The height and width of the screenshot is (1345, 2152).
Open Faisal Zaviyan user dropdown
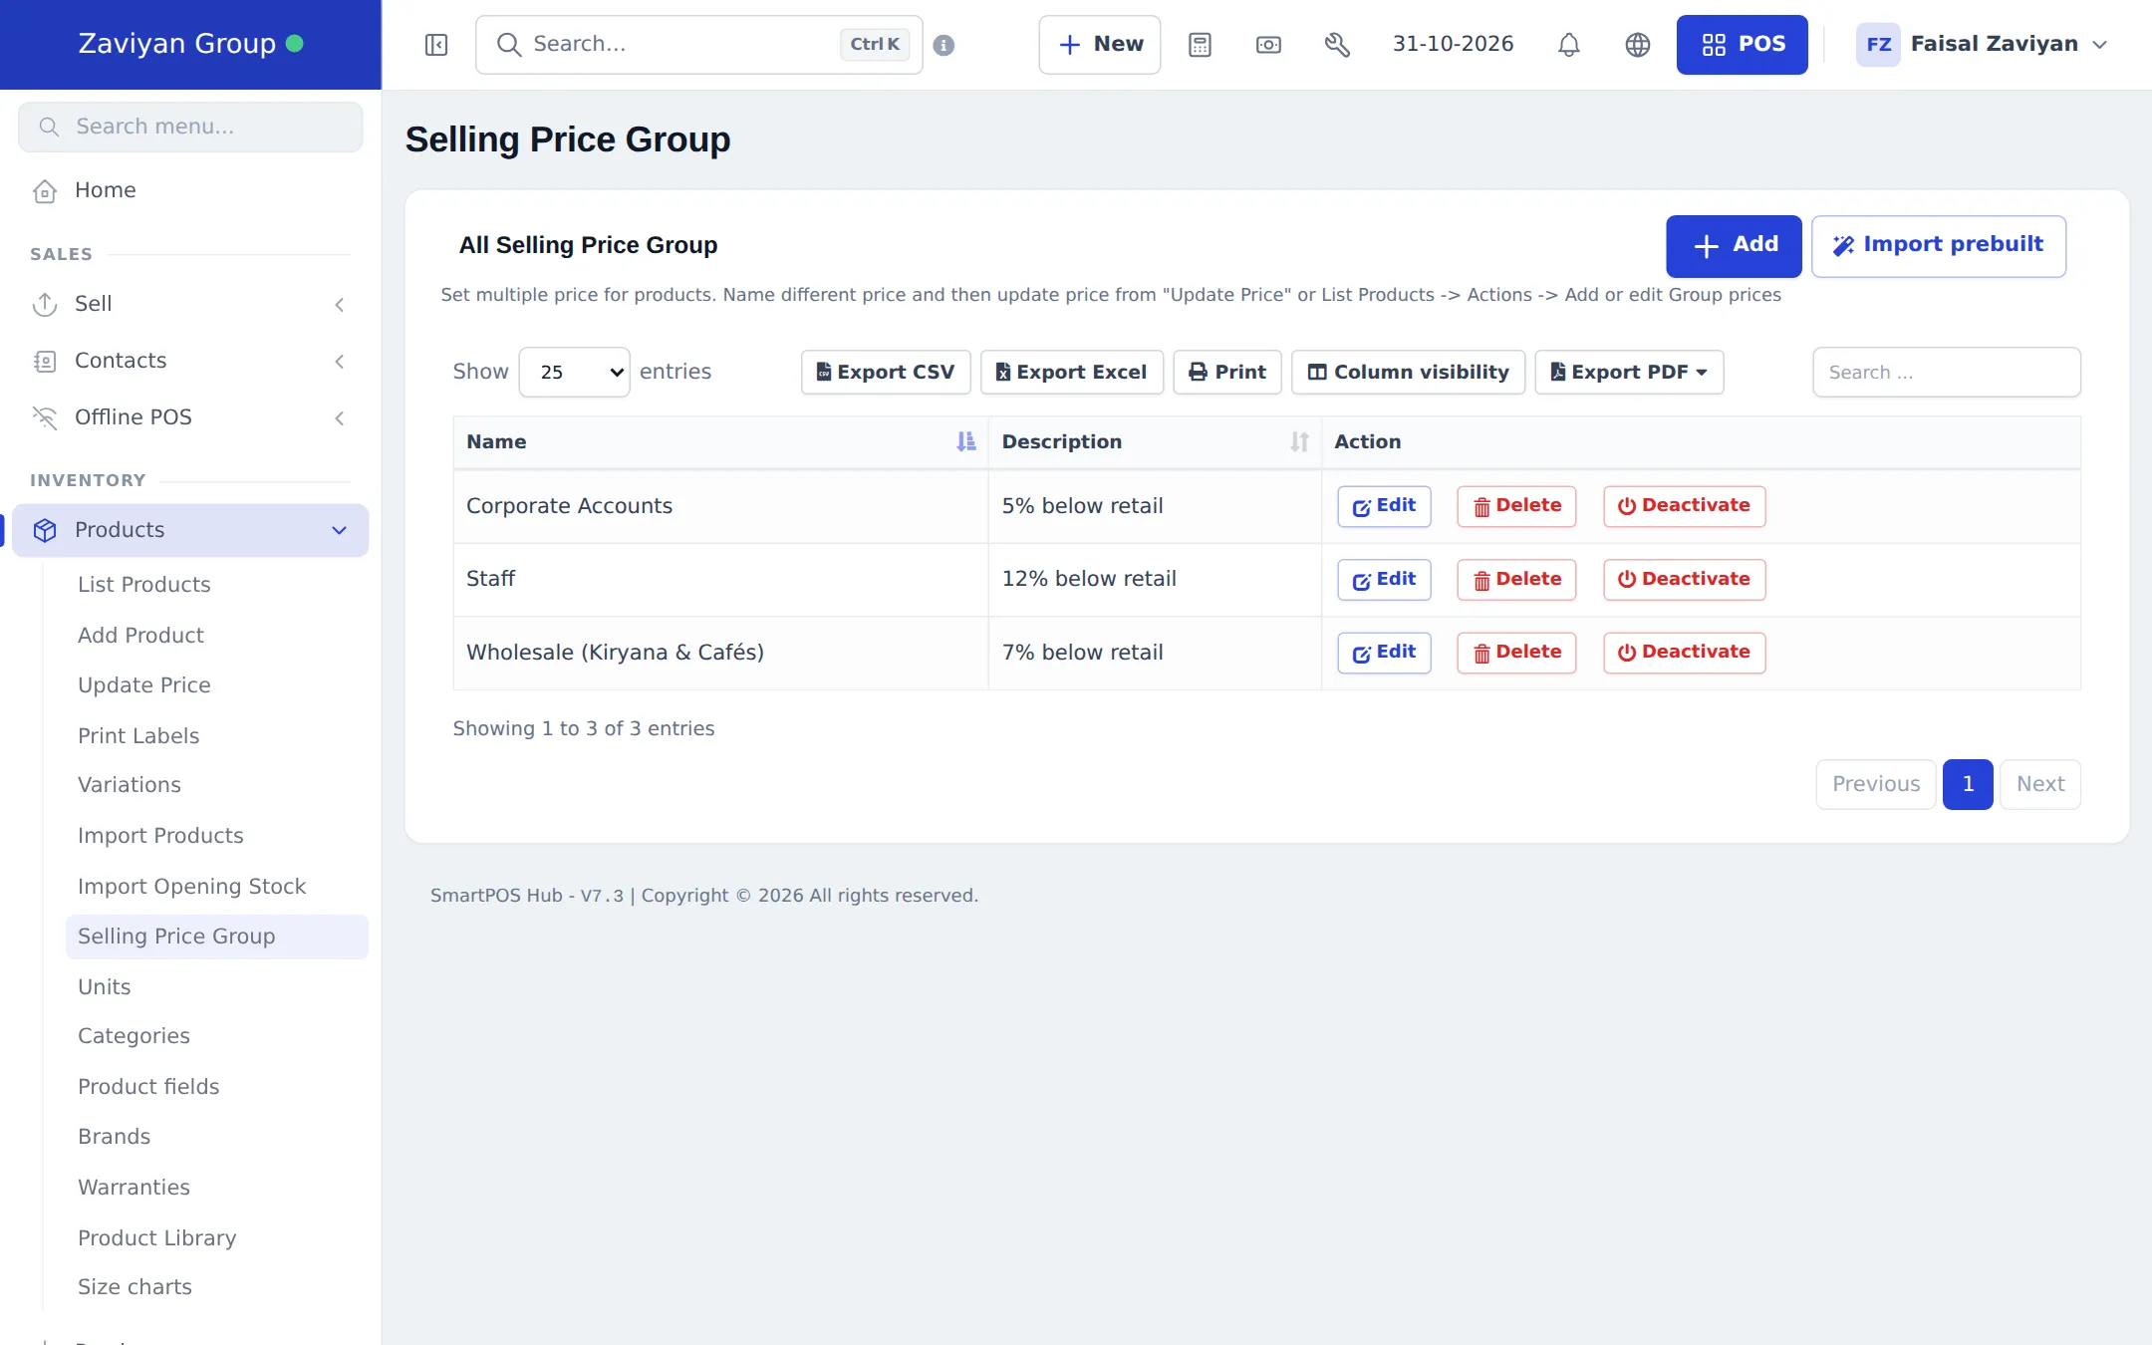click(1984, 45)
